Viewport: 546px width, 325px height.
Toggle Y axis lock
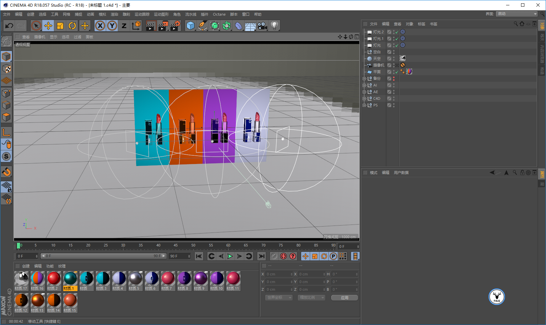pyautogui.click(x=112, y=26)
